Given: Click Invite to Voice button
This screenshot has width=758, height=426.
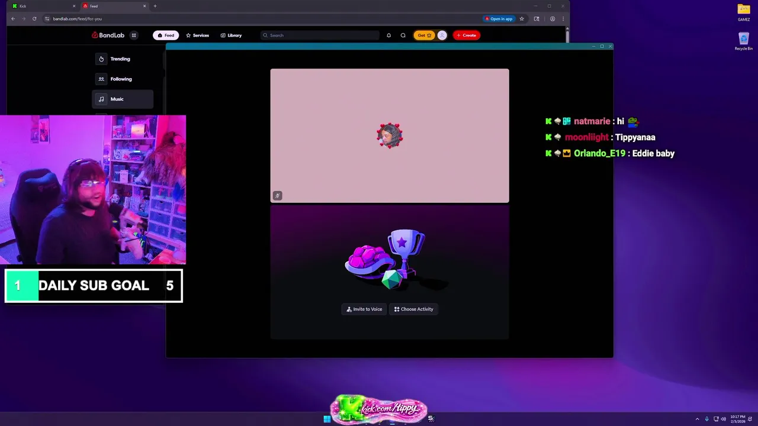Looking at the screenshot, I should tap(364, 309).
